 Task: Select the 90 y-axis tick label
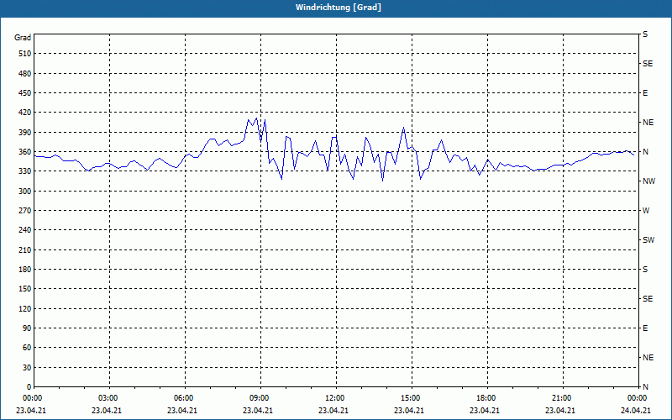[27, 328]
